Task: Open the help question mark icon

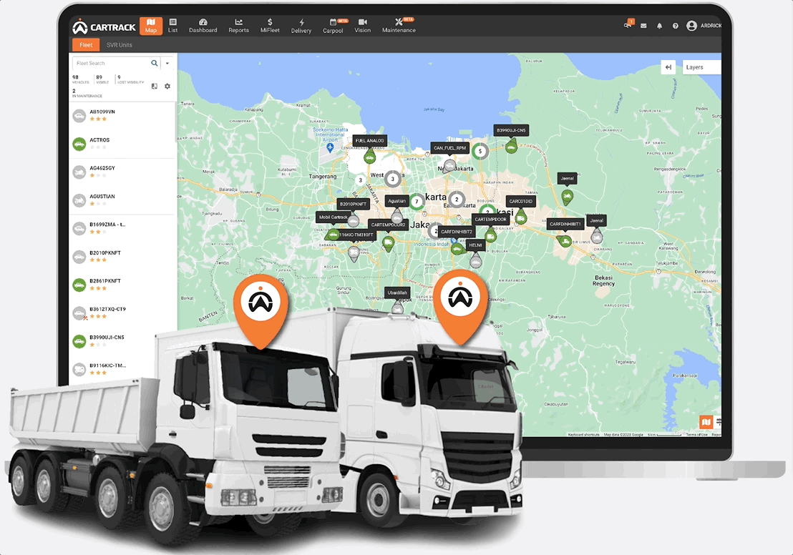Action: coord(675,26)
